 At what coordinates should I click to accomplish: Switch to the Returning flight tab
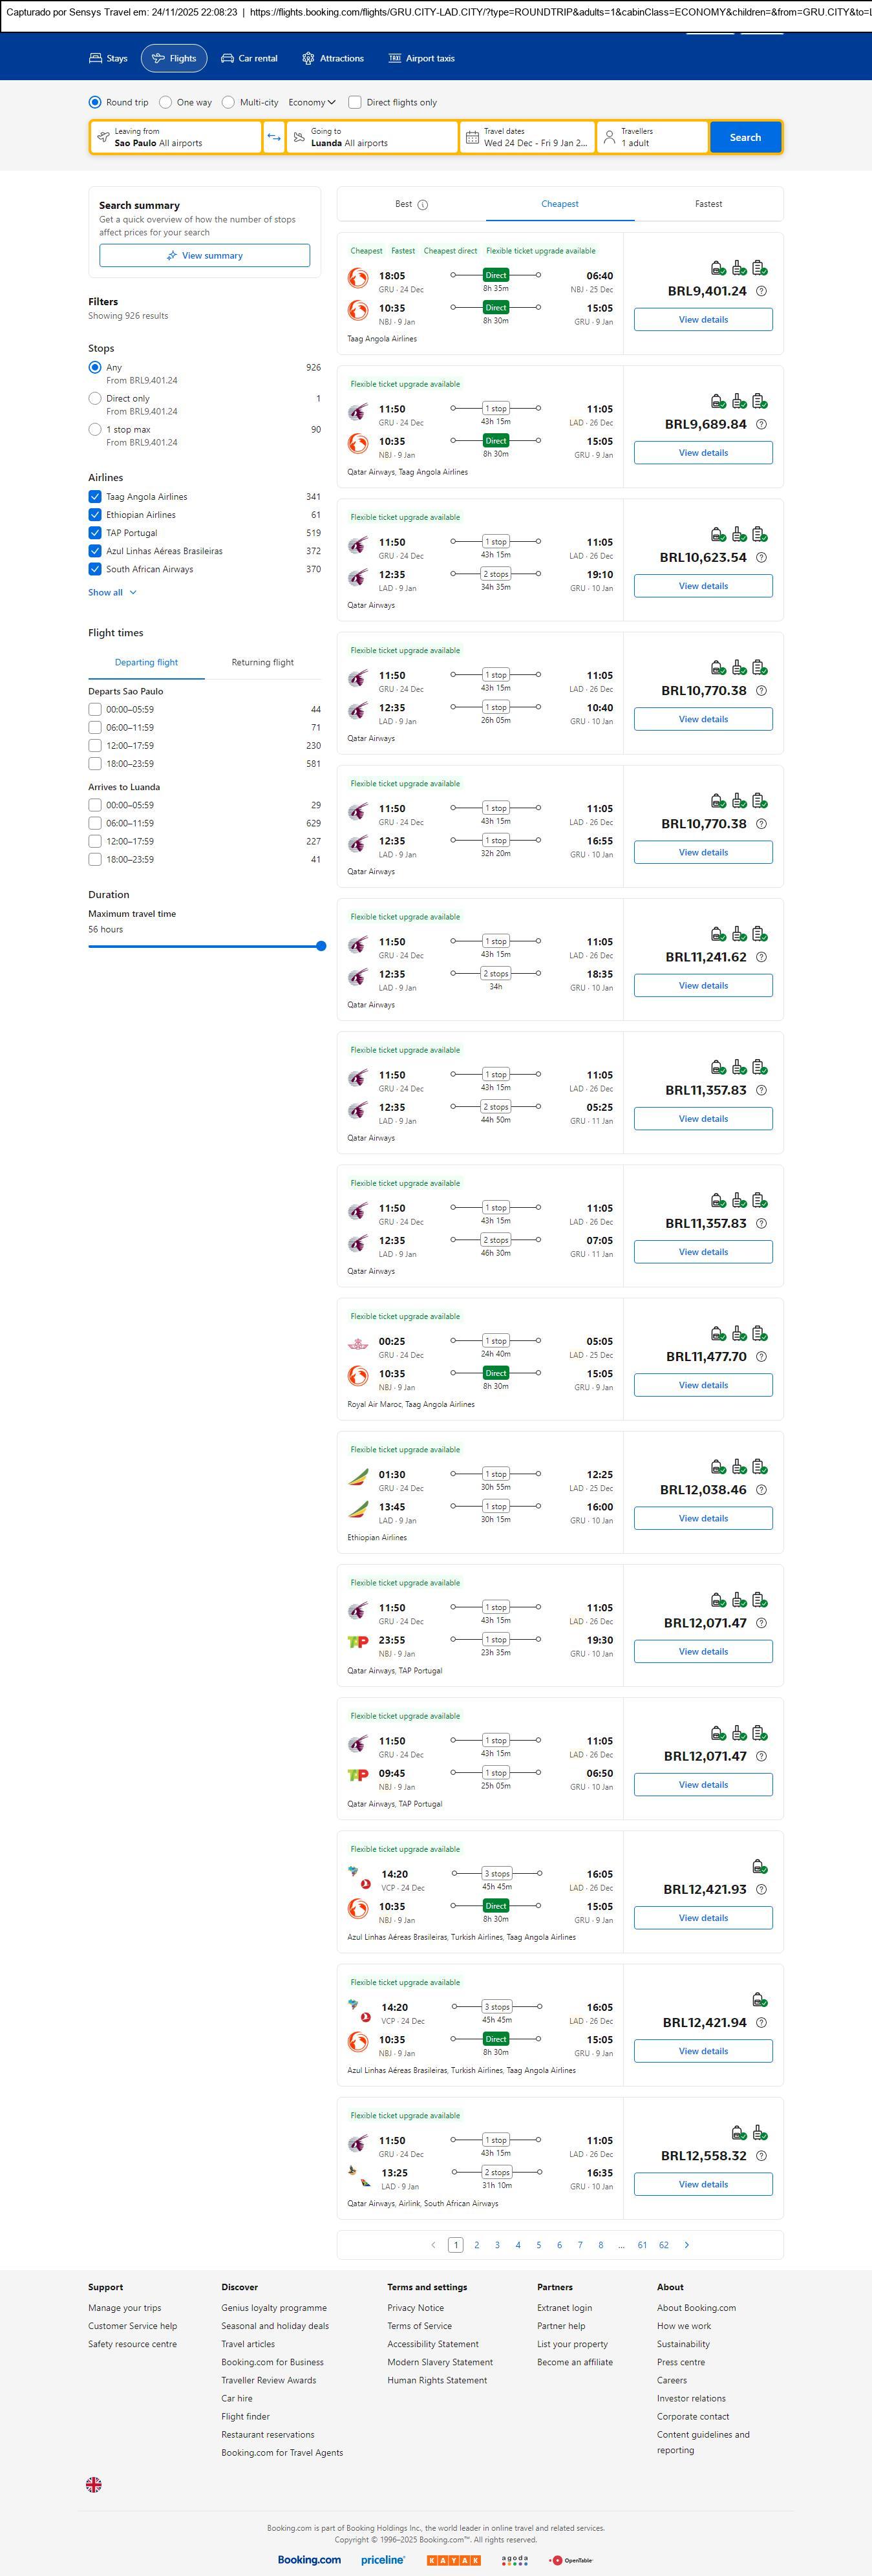pyautogui.click(x=262, y=662)
